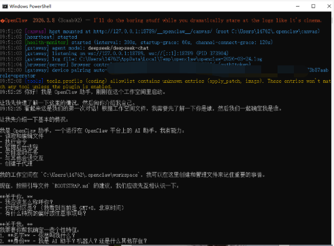Click the OpenClaw 2026.3.8 banner line

click(x=161, y=20)
